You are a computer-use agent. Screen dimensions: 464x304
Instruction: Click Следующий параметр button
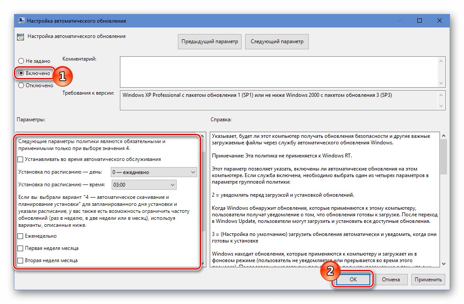coord(276,41)
